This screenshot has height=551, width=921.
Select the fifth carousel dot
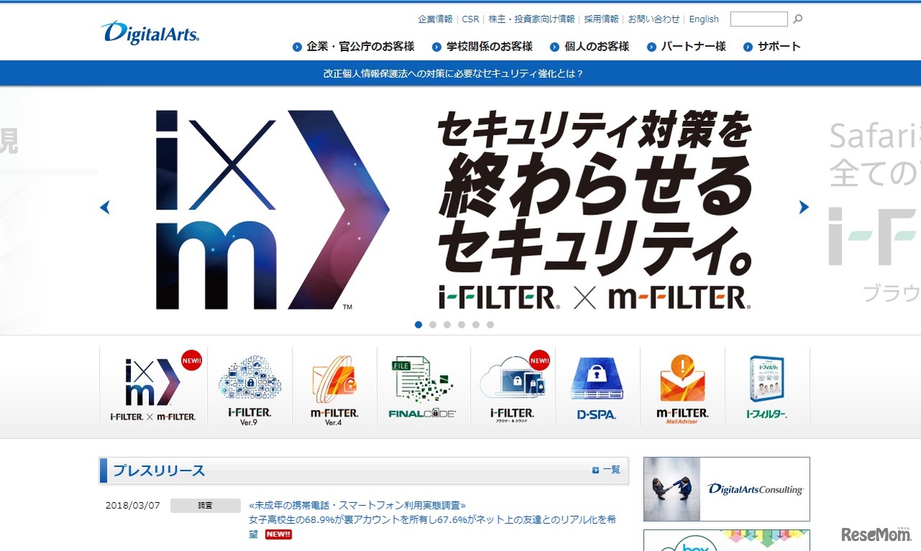point(476,324)
